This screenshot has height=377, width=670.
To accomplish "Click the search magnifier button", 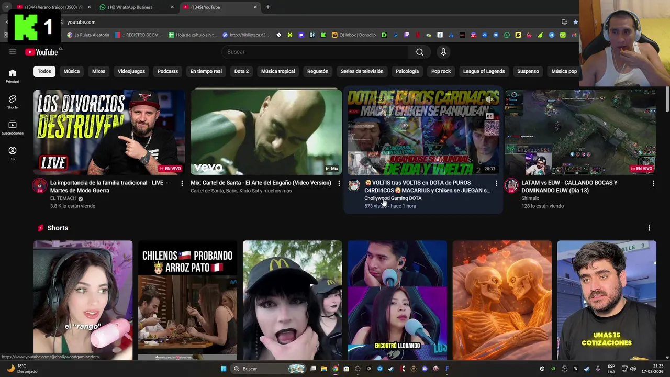I will click(420, 52).
